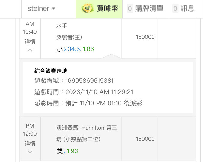The image size is (203, 162).
Task: Click the 綜合籃賽走地 heading
Action: 51,71
